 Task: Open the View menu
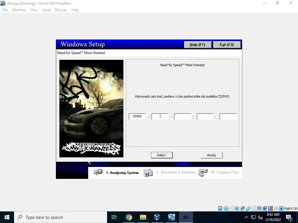[x=34, y=10]
